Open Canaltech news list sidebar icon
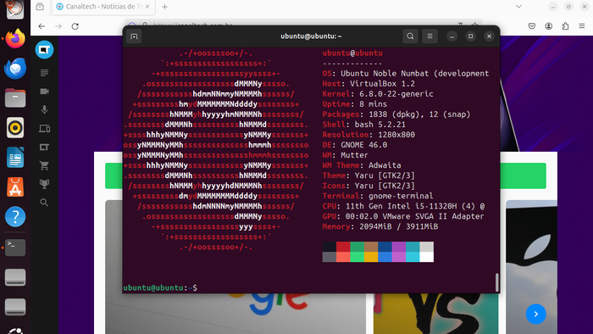 point(44,73)
